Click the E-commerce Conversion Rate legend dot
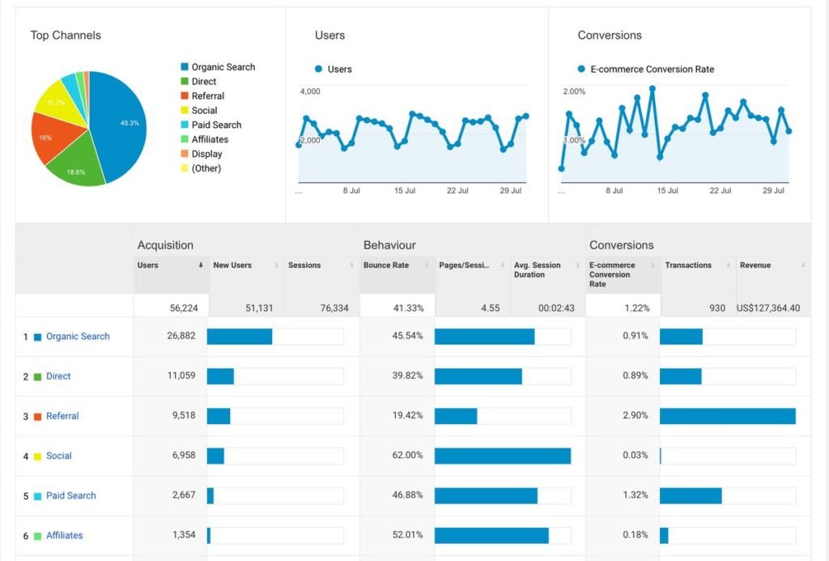 point(581,70)
